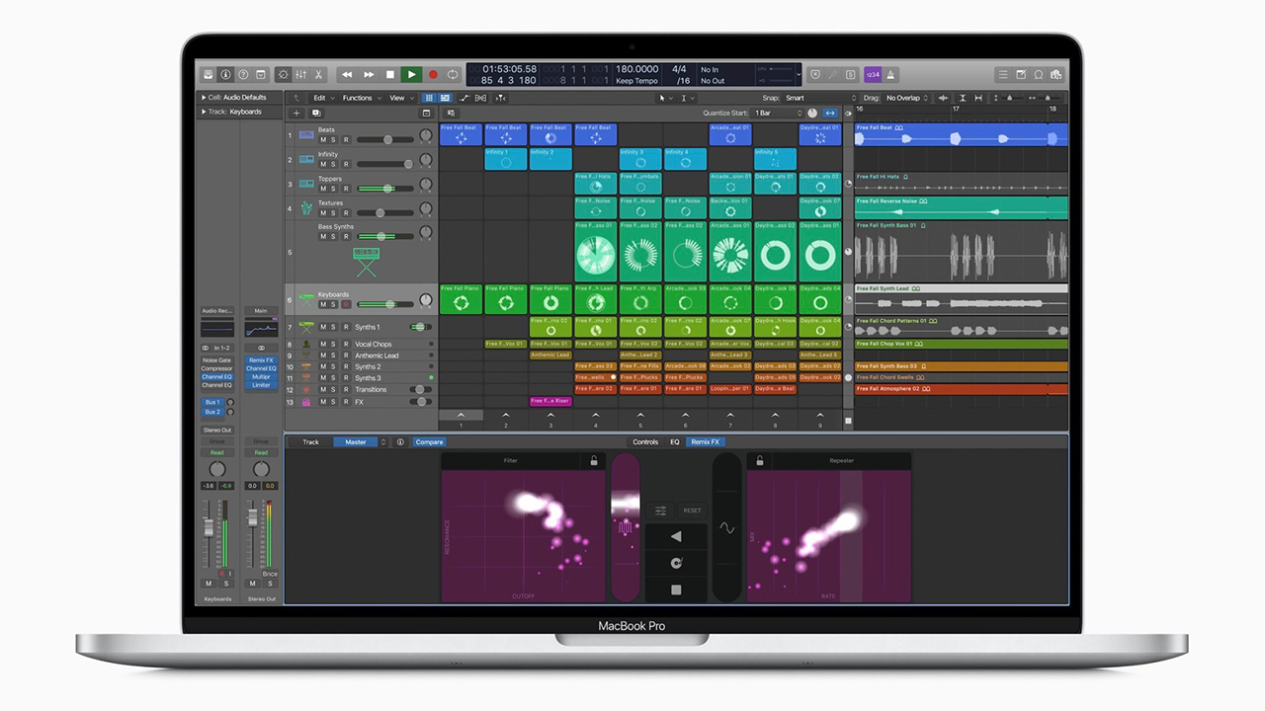Switch to the Controls tab
The width and height of the screenshot is (1265, 711).
tap(645, 441)
